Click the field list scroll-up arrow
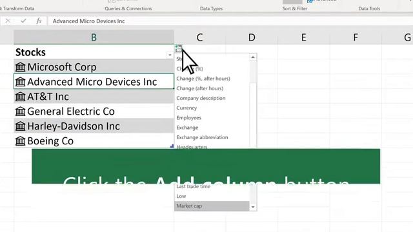Image resolution: width=413 pixels, height=232 pixels. pos(253,57)
